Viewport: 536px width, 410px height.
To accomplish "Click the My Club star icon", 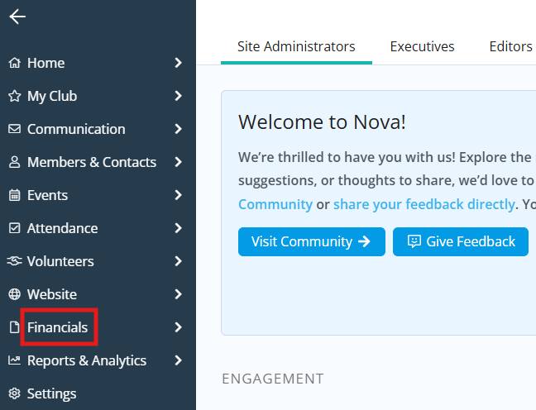I will pos(14,96).
